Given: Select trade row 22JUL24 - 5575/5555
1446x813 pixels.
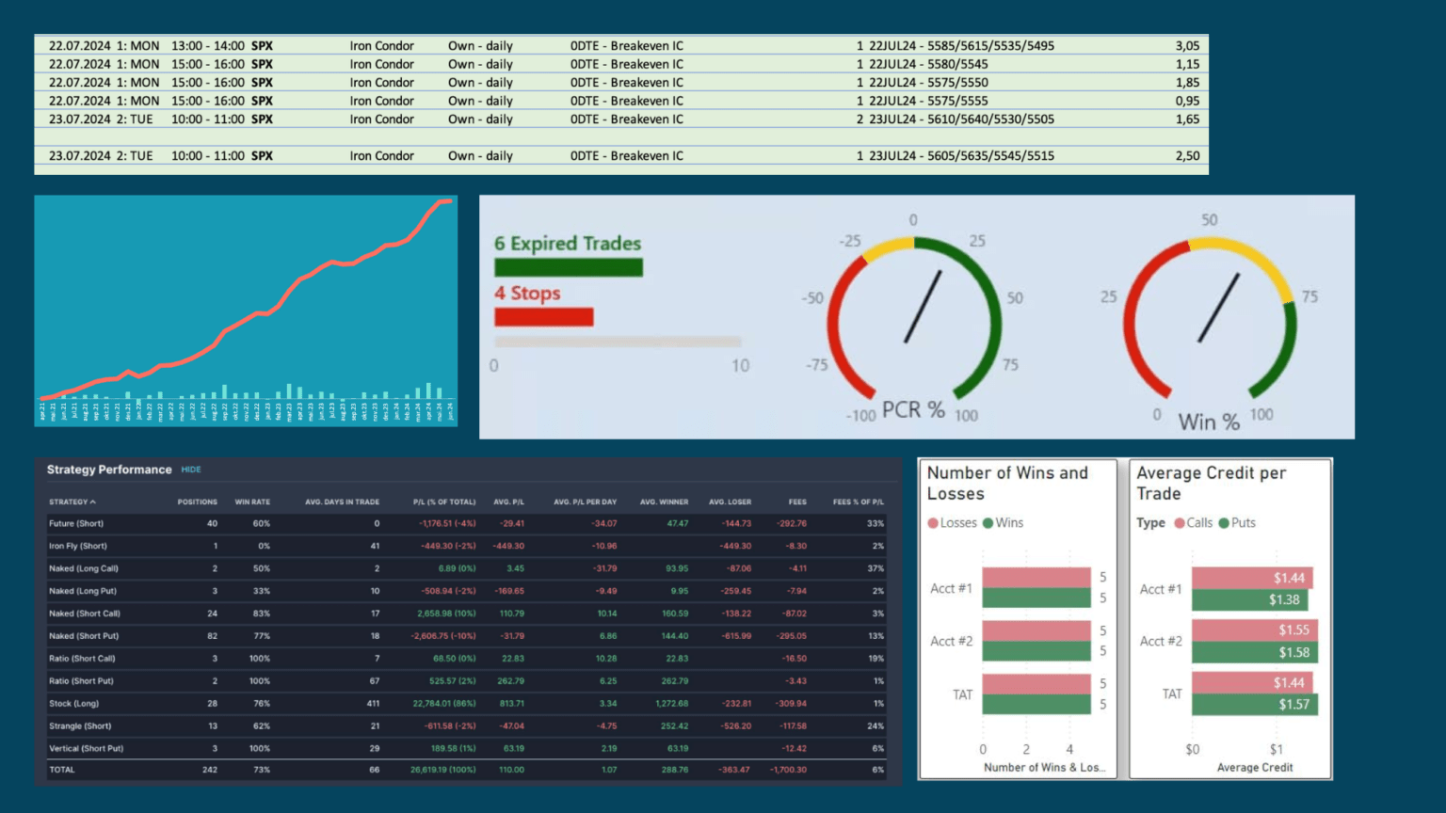Looking at the screenshot, I should (x=621, y=101).
